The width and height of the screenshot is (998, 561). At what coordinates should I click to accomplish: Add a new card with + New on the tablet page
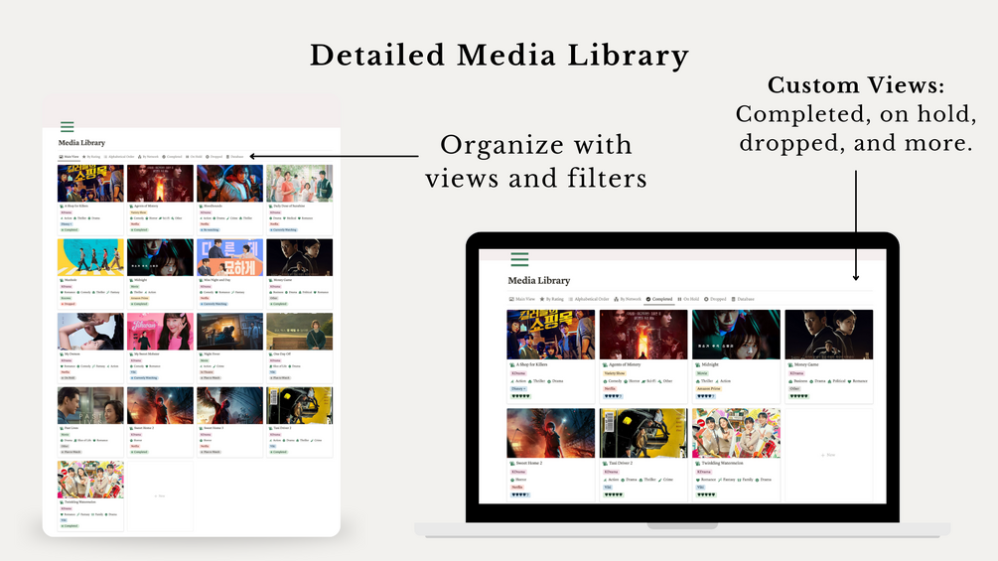[x=160, y=495]
